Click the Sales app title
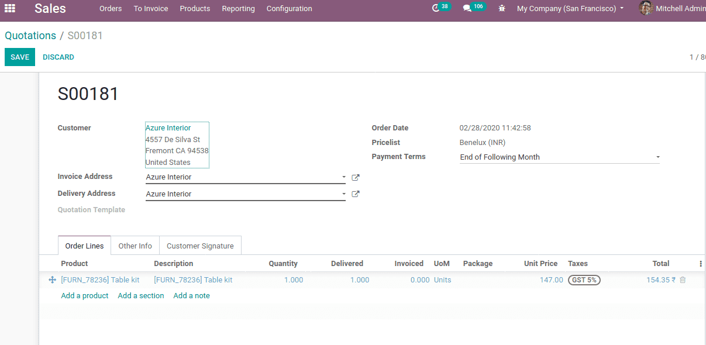Image resolution: width=706 pixels, height=345 pixels. tap(50, 8)
